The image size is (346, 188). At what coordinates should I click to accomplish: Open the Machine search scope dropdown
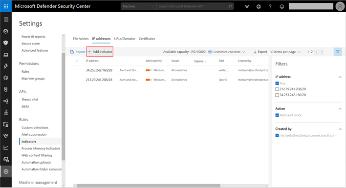[x=138, y=6]
